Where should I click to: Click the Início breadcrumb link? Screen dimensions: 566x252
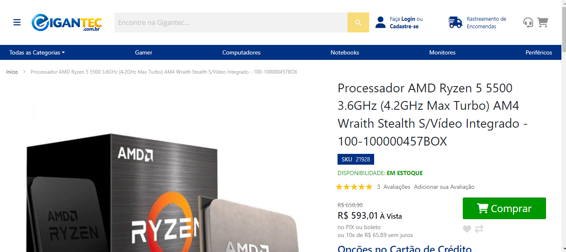click(12, 72)
